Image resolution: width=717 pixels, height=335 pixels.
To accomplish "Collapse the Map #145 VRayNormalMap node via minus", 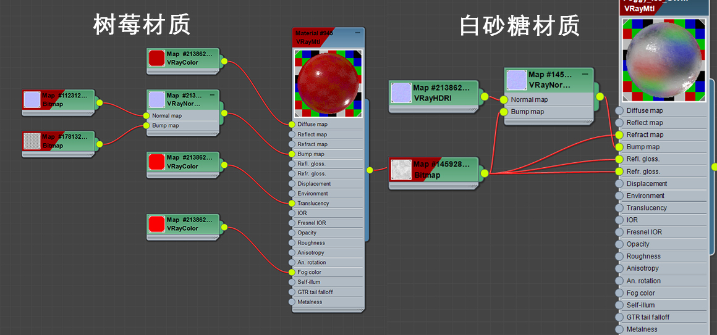I will click(585, 74).
